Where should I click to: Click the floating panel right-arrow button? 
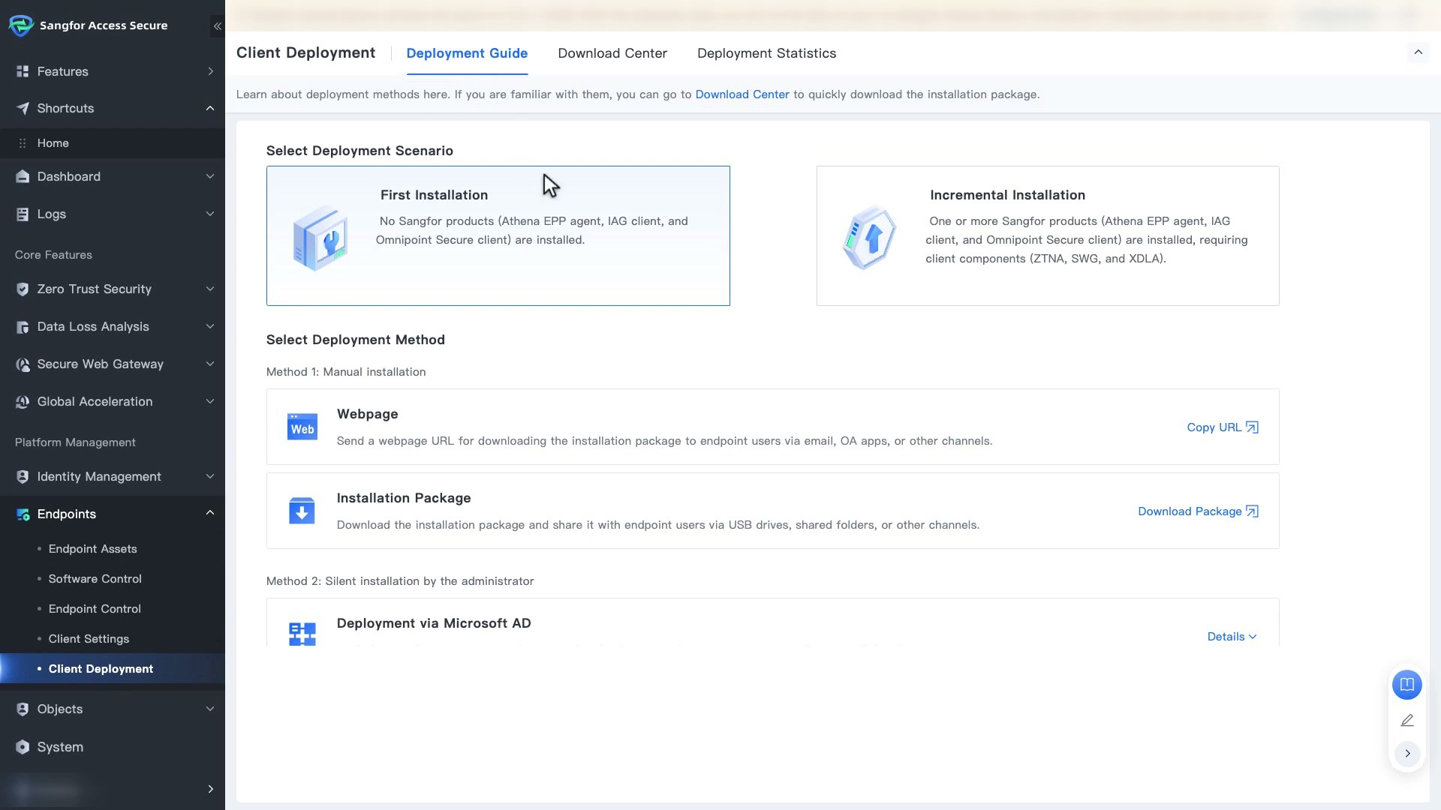coord(1407,753)
